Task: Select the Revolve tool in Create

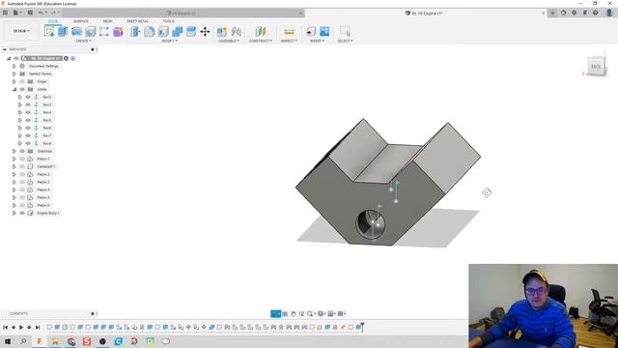Action: click(76, 31)
